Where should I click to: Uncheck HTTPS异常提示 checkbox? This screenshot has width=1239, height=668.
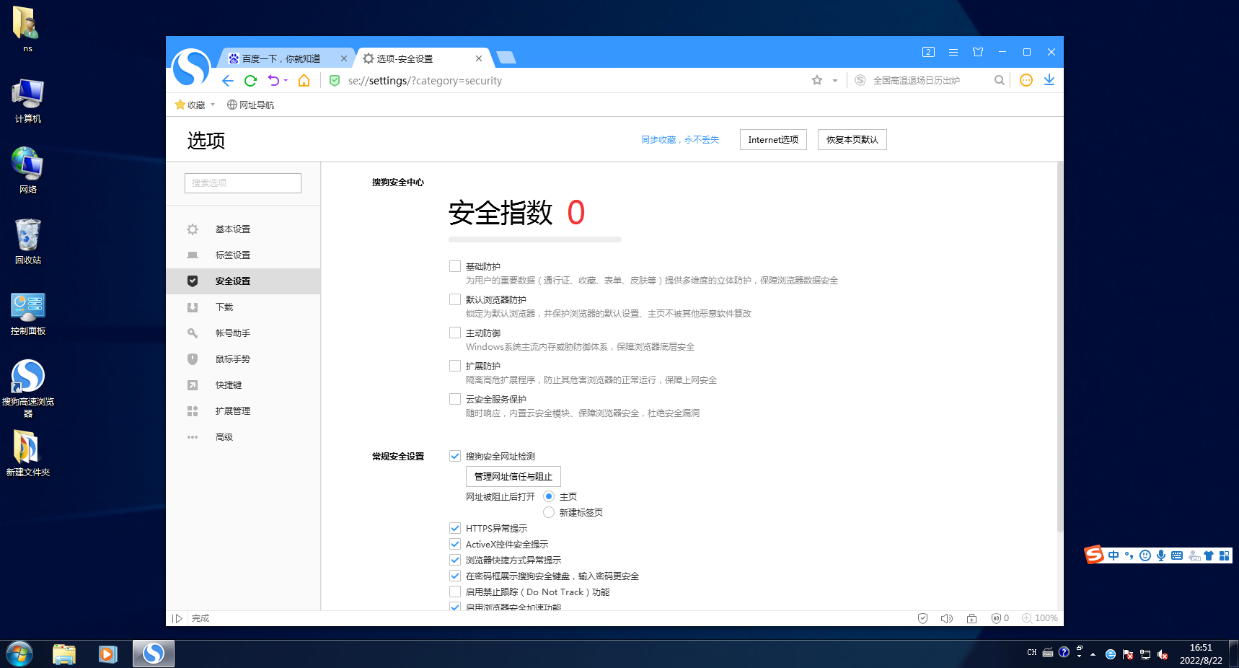tap(455, 528)
